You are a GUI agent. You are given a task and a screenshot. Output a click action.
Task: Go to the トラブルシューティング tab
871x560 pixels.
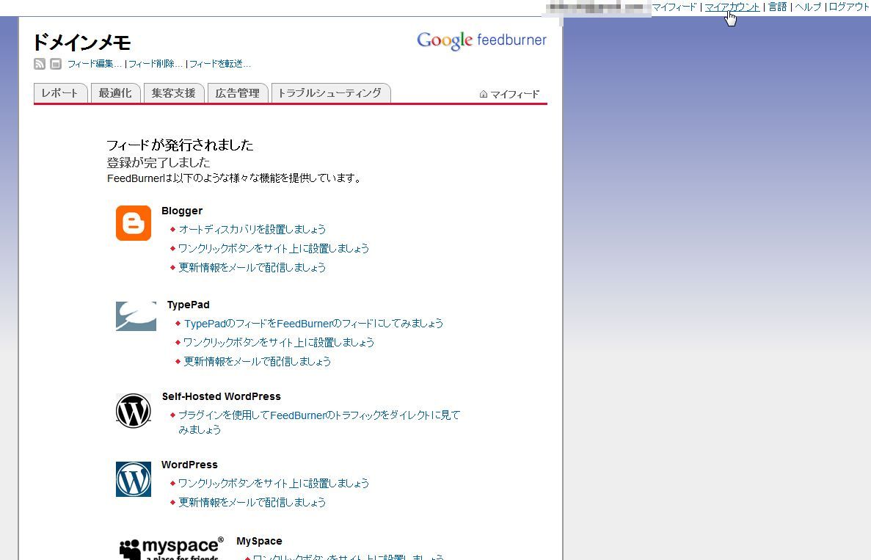(330, 92)
